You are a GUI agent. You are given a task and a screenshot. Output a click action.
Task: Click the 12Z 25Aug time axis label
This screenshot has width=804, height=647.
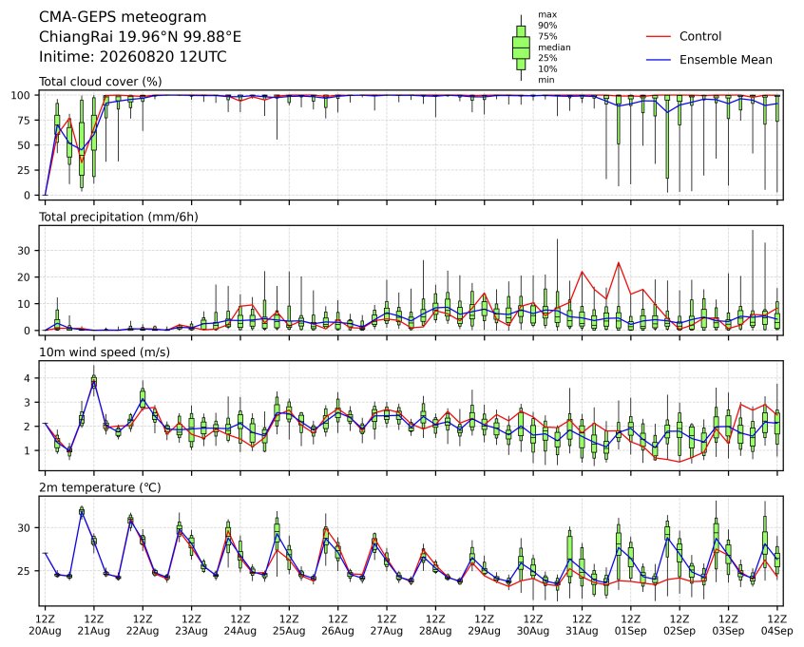click(x=289, y=625)
